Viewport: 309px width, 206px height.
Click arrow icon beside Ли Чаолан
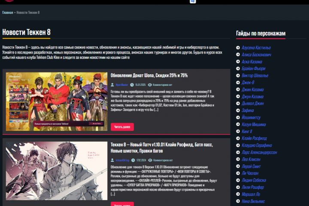coord(238,173)
